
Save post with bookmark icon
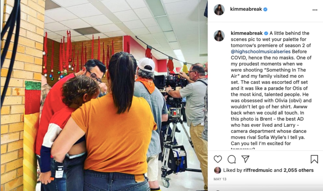coord(314,159)
